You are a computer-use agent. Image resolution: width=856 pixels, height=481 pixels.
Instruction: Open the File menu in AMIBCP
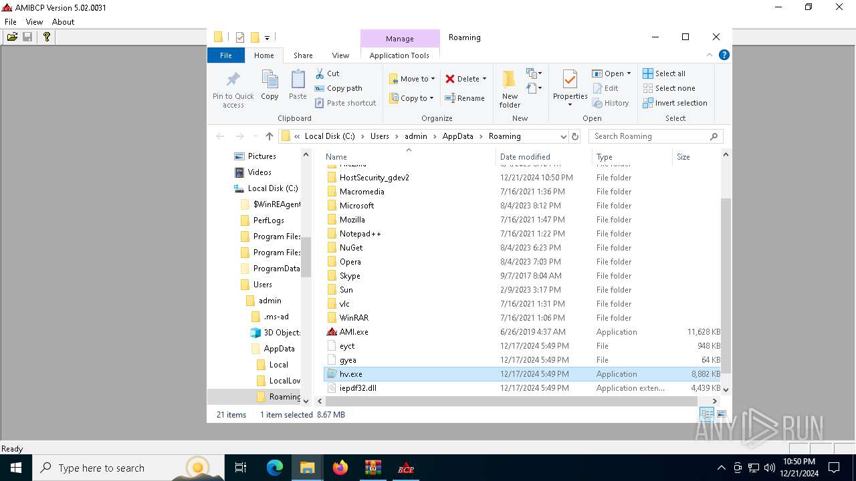click(11, 21)
